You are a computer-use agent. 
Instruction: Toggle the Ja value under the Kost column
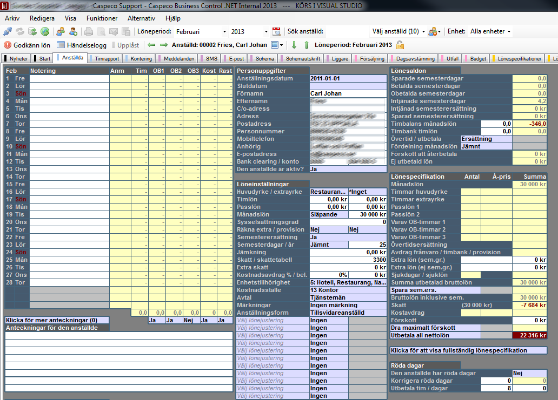[x=209, y=321]
